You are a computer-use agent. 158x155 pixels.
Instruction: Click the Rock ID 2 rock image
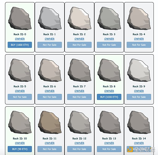[79, 18]
